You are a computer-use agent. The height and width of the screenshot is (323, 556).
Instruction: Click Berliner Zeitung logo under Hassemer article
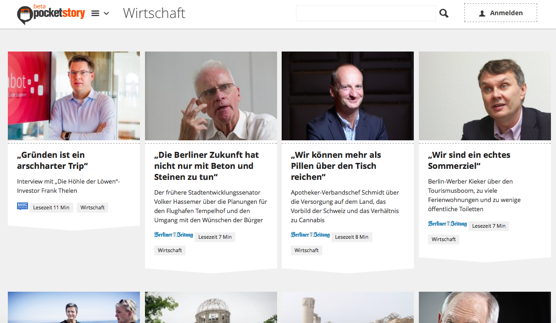(174, 235)
